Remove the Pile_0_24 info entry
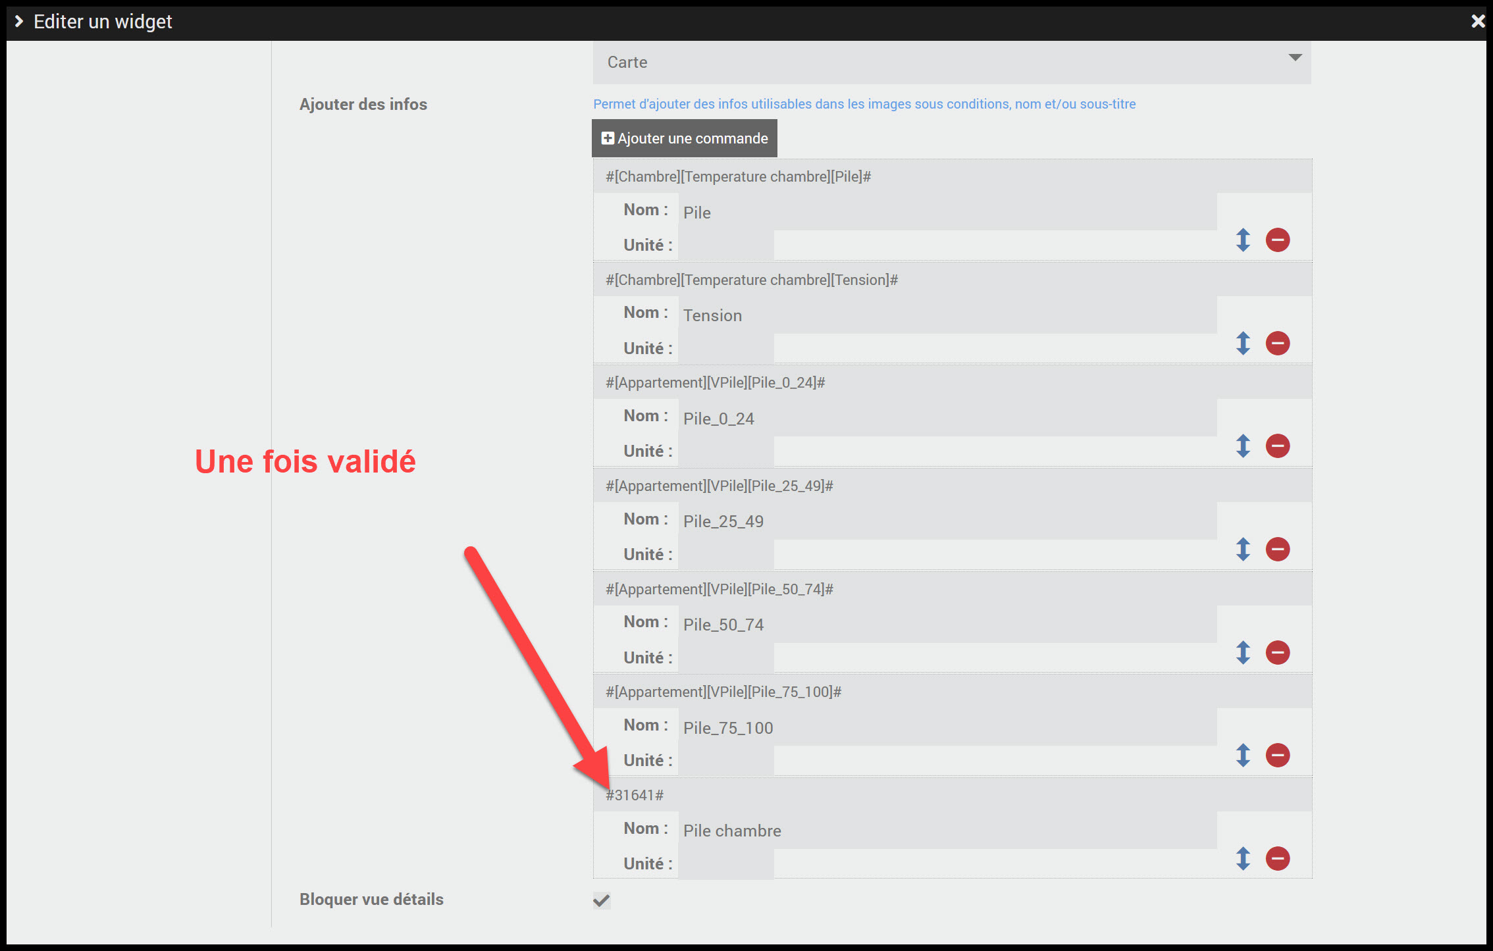The width and height of the screenshot is (1493, 951). (x=1277, y=446)
